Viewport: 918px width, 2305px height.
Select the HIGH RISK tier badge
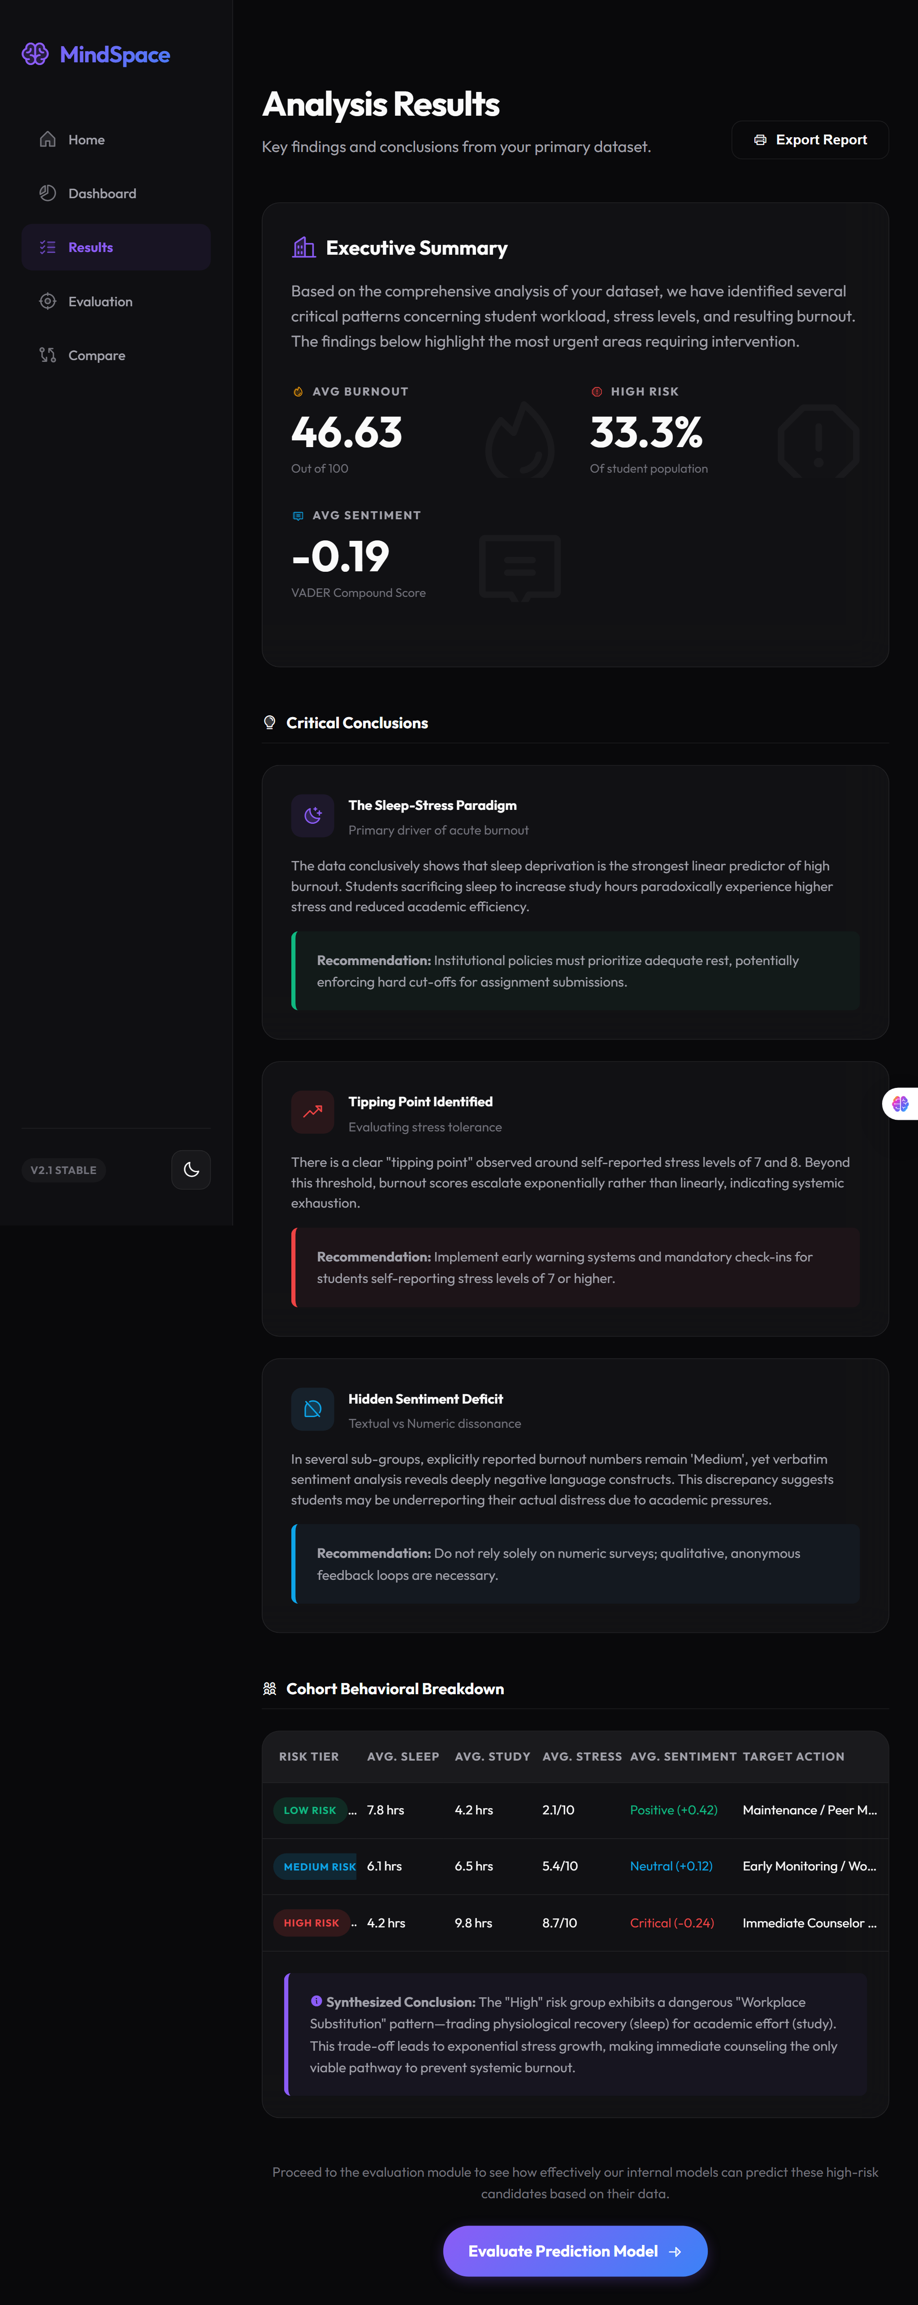[312, 1923]
